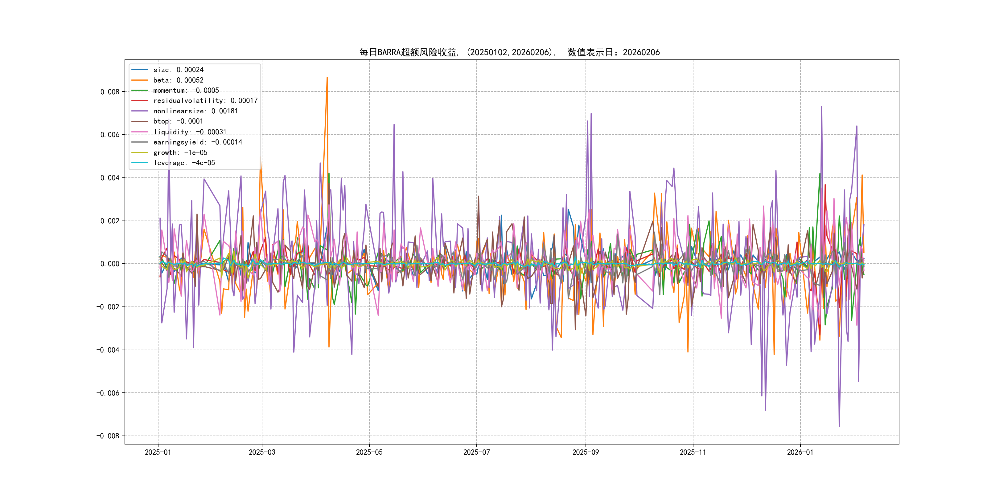This screenshot has height=499, width=999.
Task: Click the 2025-05 x-axis tick label
Action: (x=369, y=452)
